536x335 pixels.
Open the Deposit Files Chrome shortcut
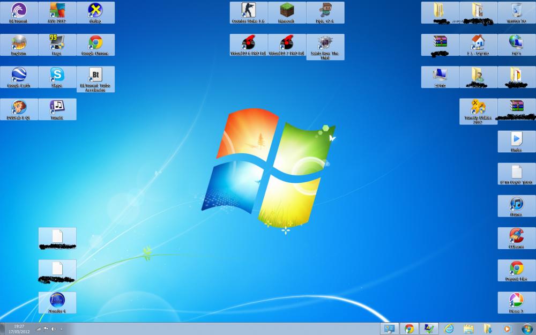517,270
